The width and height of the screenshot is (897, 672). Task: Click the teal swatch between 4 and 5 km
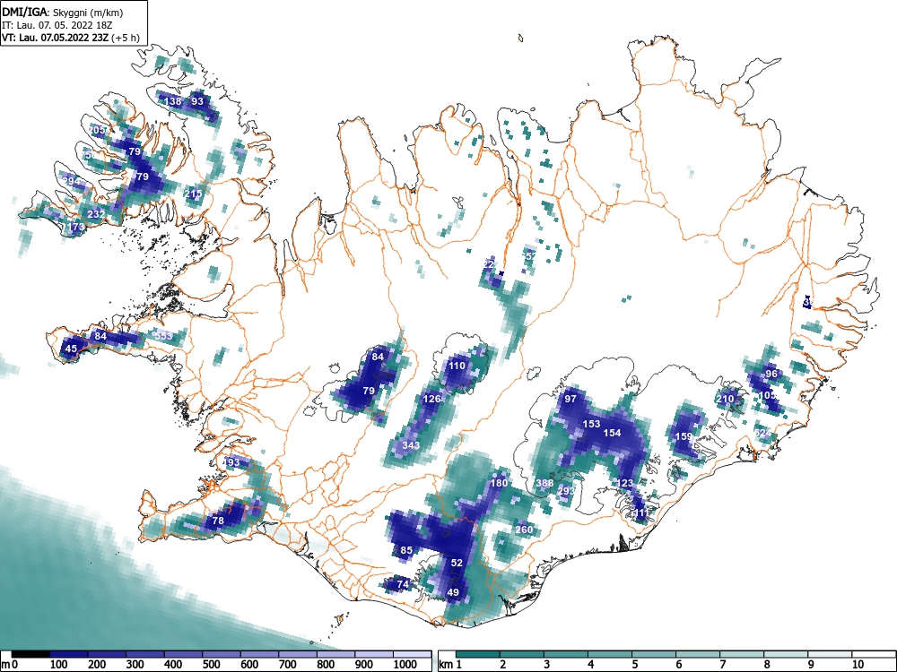610,654
